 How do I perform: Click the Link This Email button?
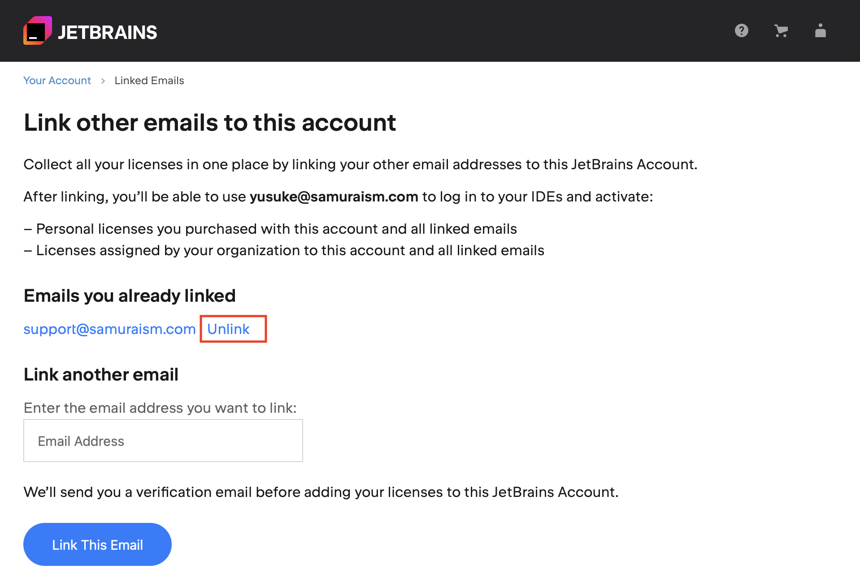(x=97, y=544)
